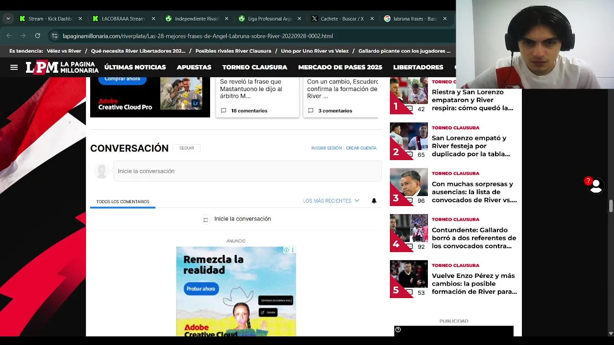Image resolution: width=614 pixels, height=345 pixels.
Task: Open ranked thumbnail number 4 image
Action: 409,233
